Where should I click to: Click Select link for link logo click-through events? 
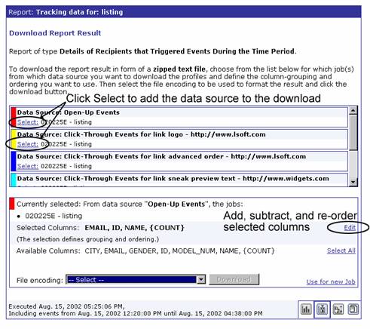point(28,144)
